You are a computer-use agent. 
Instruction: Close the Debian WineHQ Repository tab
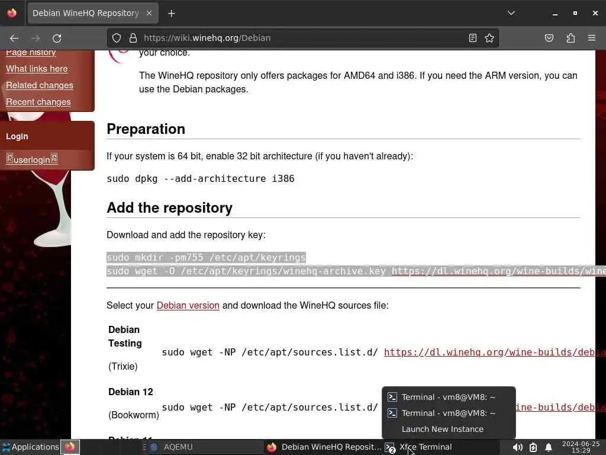coord(149,13)
